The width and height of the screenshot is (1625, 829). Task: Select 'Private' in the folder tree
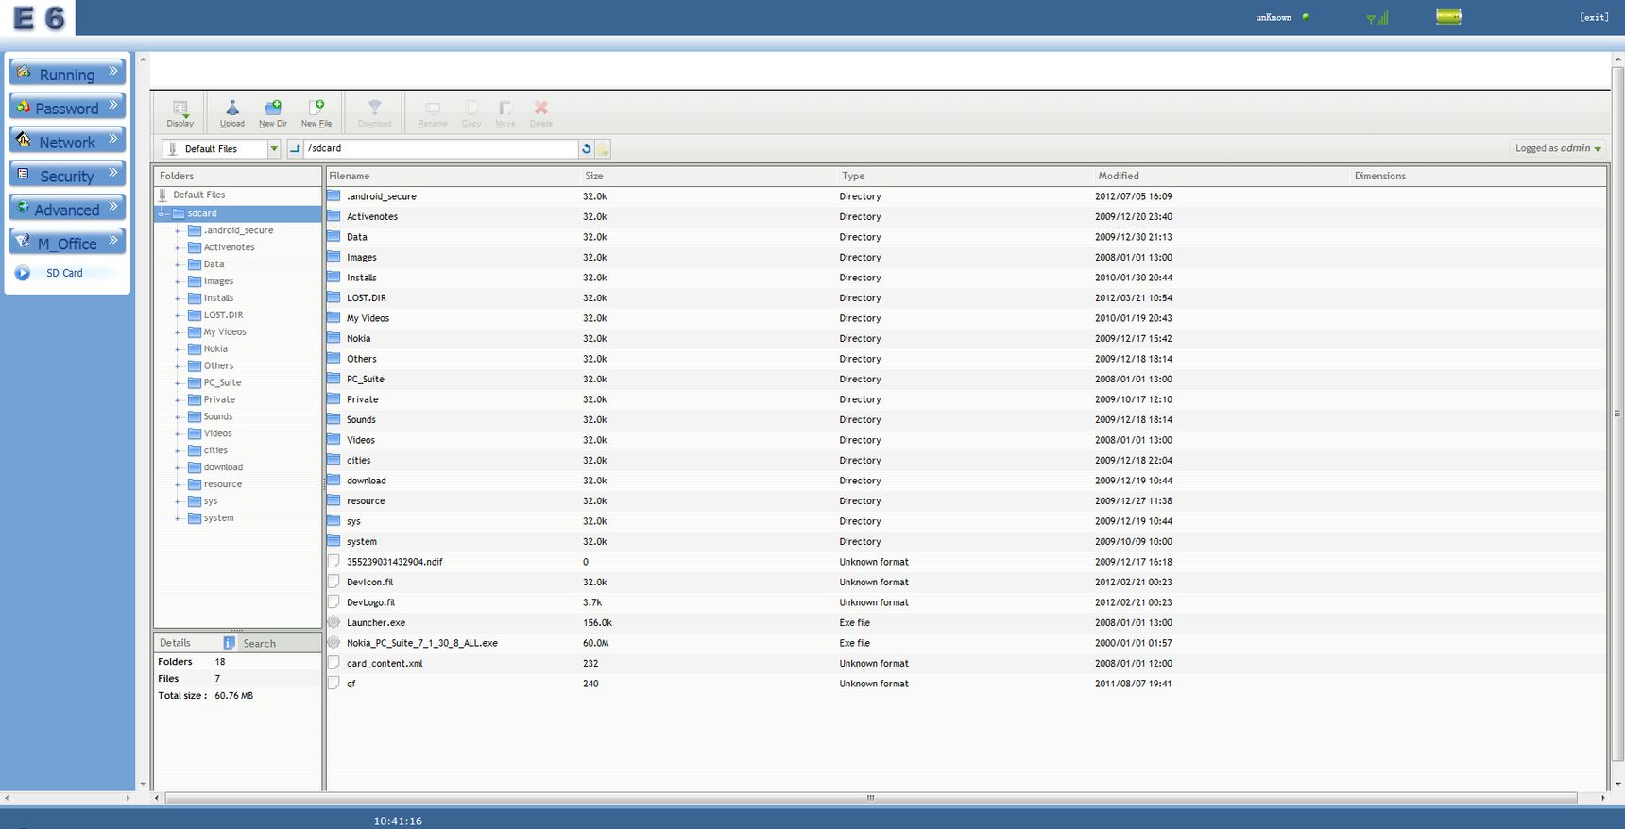(x=219, y=400)
